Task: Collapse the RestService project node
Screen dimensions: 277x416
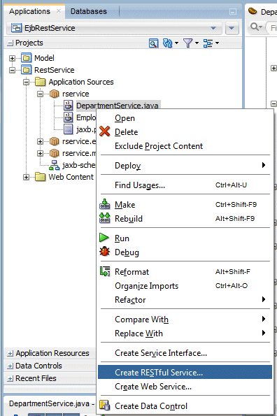Action: pos(12,70)
